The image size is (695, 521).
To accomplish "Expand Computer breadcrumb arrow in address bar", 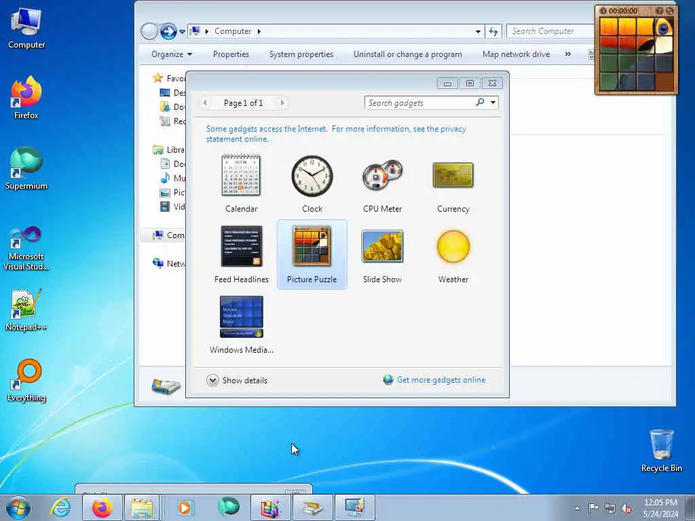I will [259, 31].
